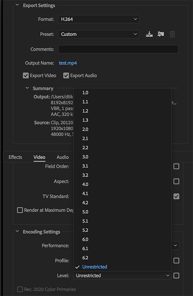The width and height of the screenshot is (193, 296).
Task: Click the Level Unrestricted dropdown box
Action: point(122,275)
